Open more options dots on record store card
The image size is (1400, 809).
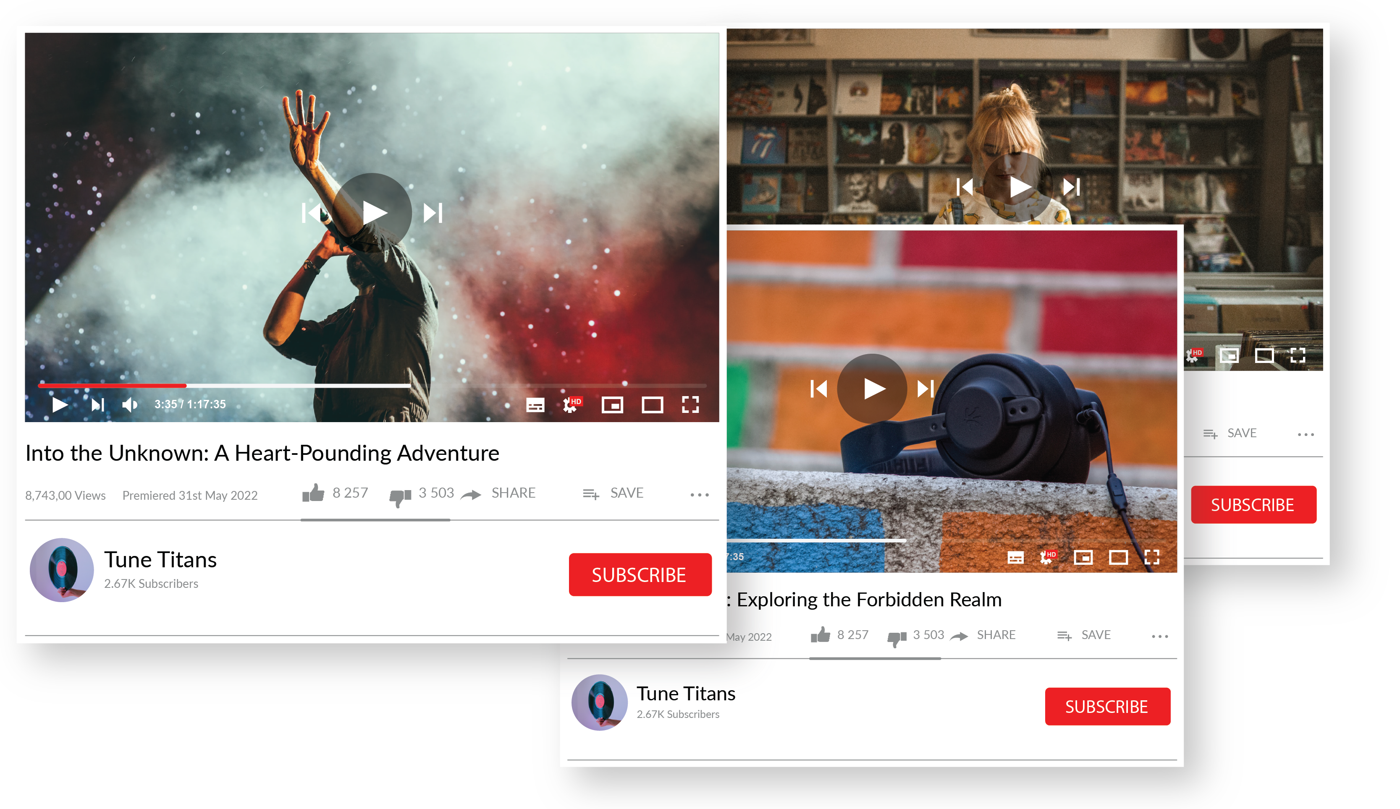pos(1306,434)
